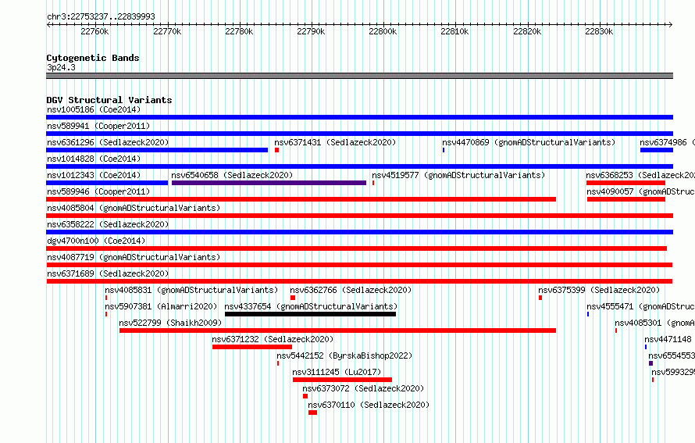The width and height of the screenshot is (695, 443).
Task: Open nsv6358222 (Sedlazeck2020) label
Action: 108,224
